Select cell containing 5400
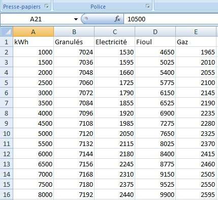 pyautogui.click(x=155, y=72)
